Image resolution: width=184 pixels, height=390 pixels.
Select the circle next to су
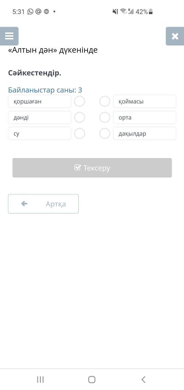(x=79, y=133)
